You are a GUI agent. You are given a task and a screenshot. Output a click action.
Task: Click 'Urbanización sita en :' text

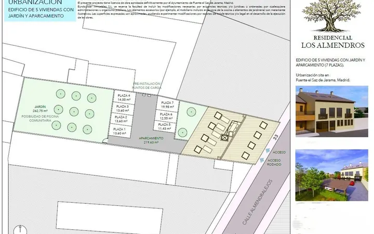pyautogui.click(x=313, y=75)
